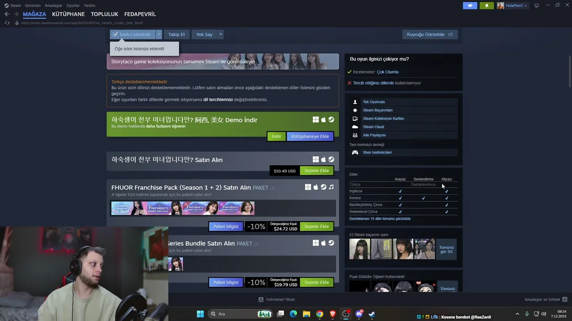Switch to the KÜTÜPHANE tab
Viewport: 572px width, 321px height.
tap(68, 14)
